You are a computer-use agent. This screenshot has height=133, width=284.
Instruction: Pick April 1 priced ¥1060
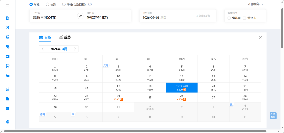tap(150, 107)
